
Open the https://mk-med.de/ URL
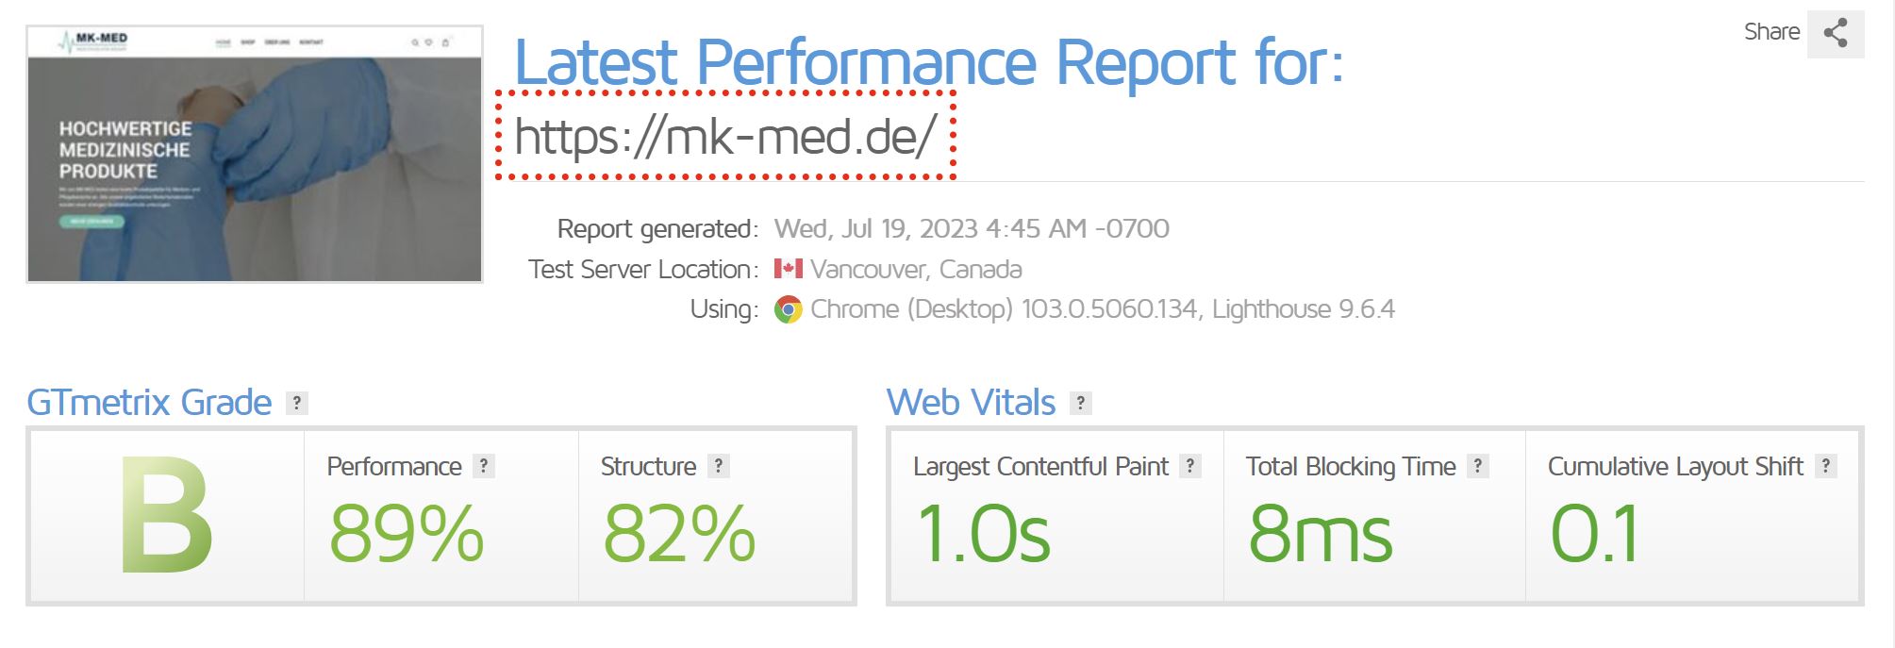[725, 137]
